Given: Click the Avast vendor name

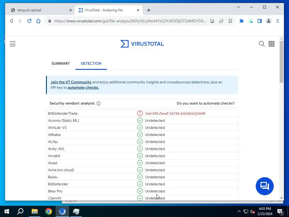Looking at the screenshot, I should pos(52,163).
